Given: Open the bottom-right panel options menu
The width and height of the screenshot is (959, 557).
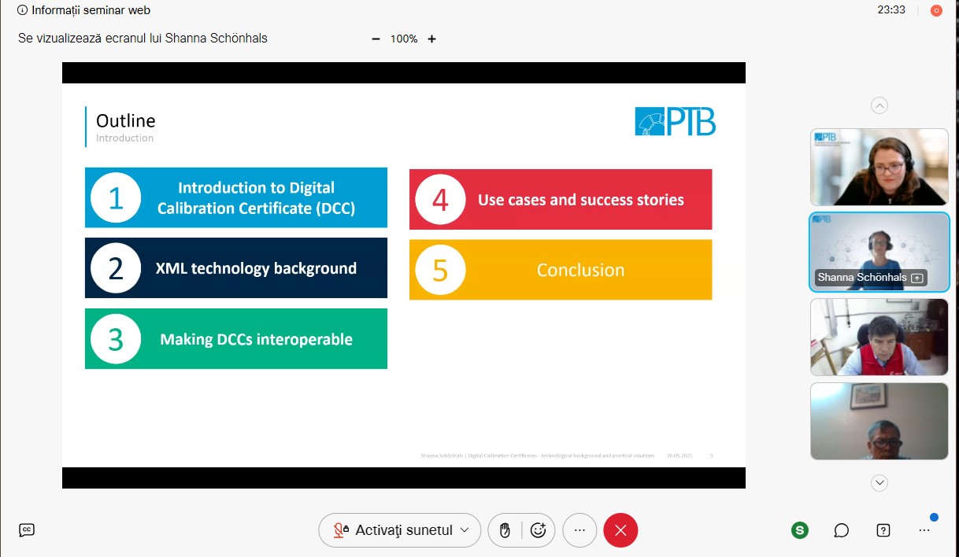Looking at the screenshot, I should coord(924,530).
